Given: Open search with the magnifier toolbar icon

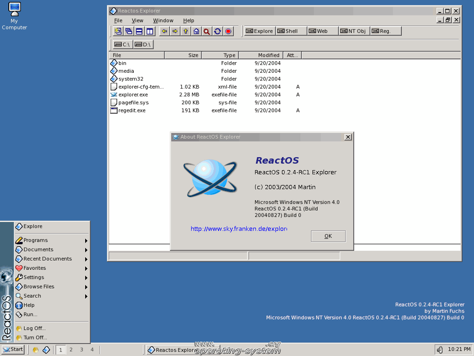Looking at the screenshot, I should 207,31.
